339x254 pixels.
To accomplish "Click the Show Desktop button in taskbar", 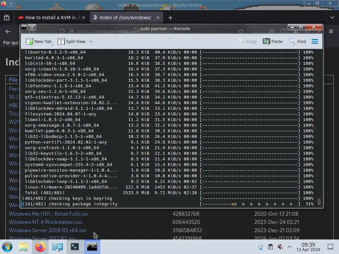I will click(x=330, y=247).
